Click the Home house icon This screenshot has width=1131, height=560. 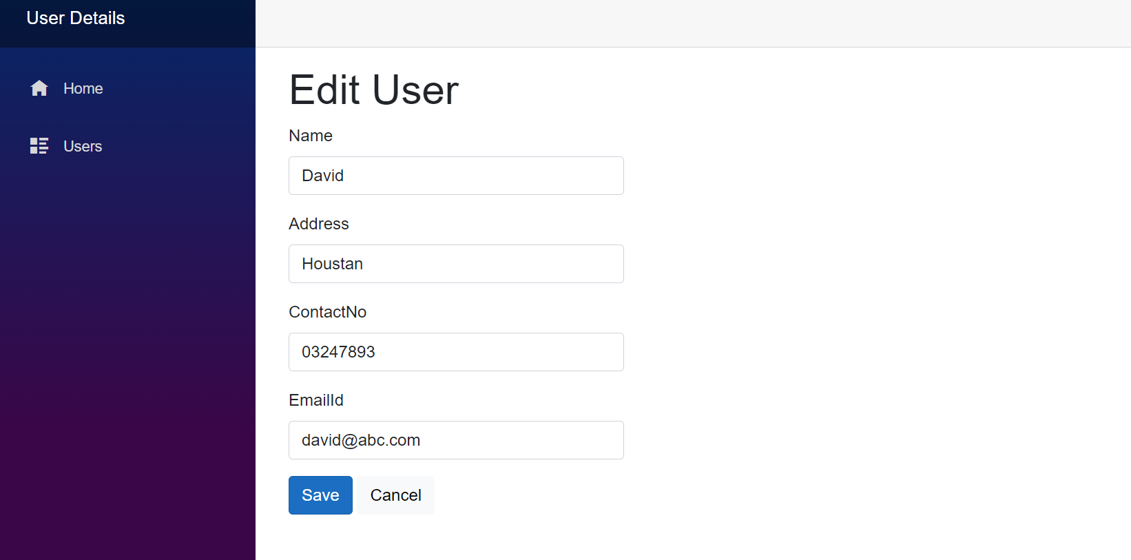39,88
